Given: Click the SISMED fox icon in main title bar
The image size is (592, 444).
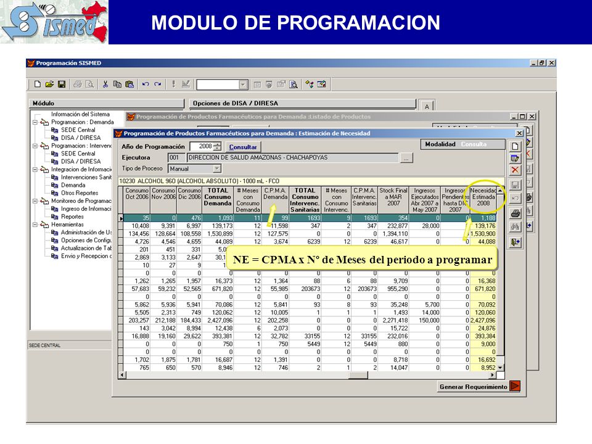Looking at the screenshot, I should click(31, 63).
